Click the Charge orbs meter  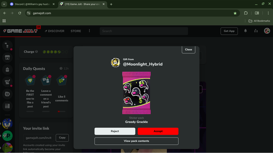(x=55, y=52)
